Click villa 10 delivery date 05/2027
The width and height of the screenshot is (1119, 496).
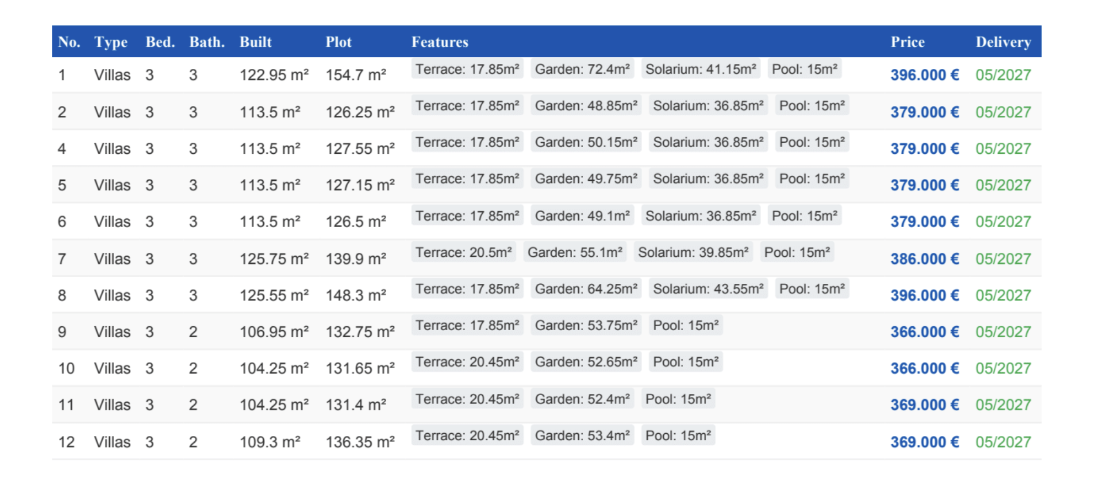click(x=1003, y=368)
